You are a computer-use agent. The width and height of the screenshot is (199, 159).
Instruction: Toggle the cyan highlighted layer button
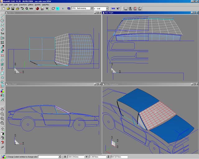click(57, 9)
